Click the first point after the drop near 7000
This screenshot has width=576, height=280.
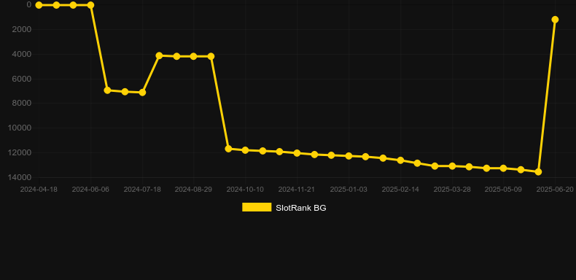tap(108, 90)
